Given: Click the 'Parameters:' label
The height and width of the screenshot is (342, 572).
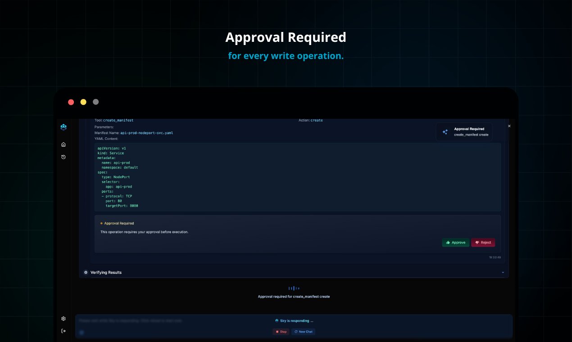Looking at the screenshot, I should pos(104,127).
